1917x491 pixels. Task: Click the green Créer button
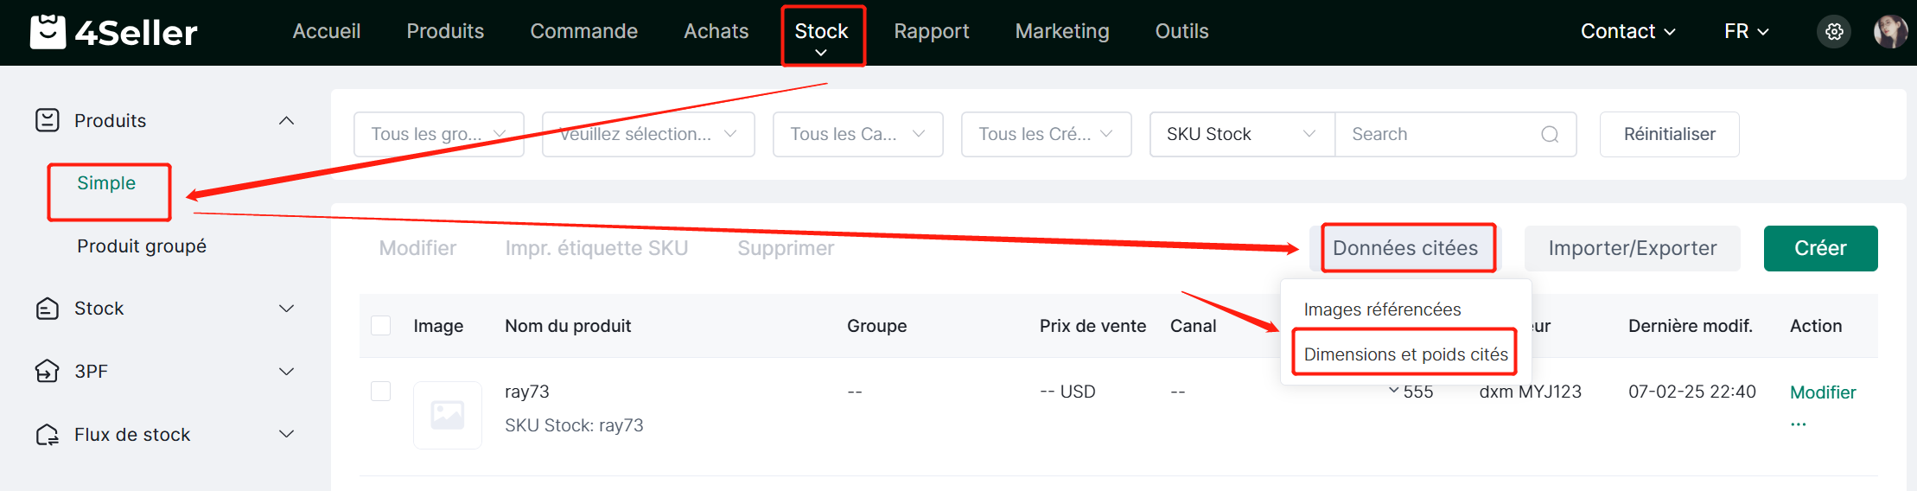point(1820,248)
